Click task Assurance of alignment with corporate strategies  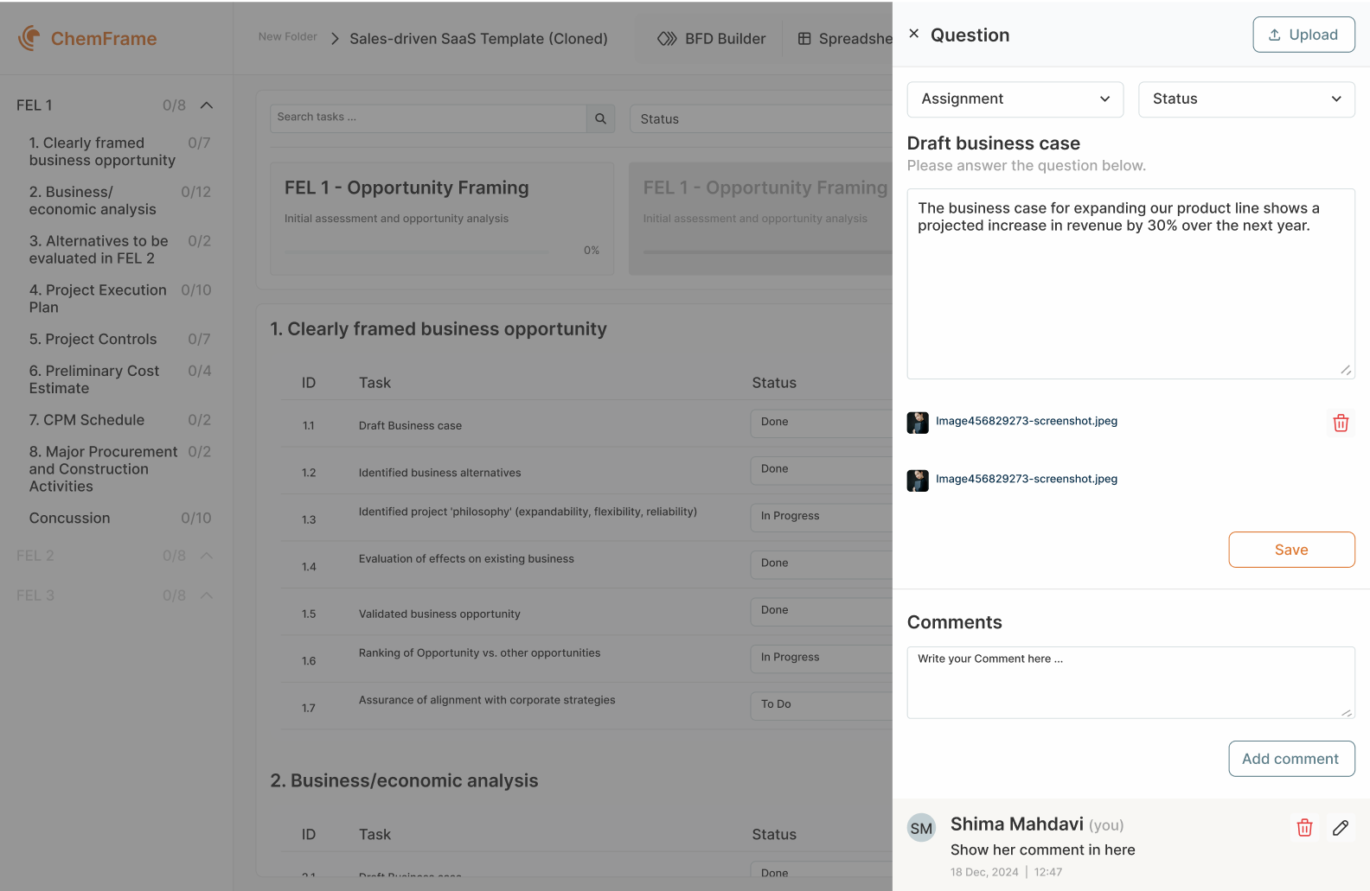(487, 700)
